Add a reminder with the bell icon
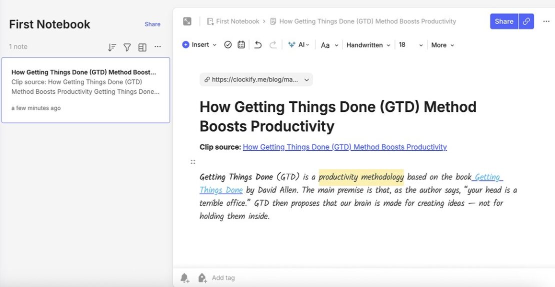 point(185,278)
